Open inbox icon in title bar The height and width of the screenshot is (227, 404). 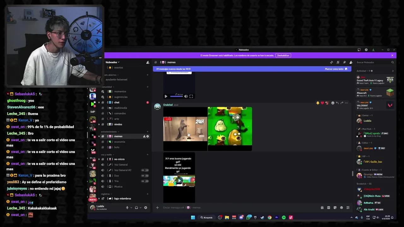point(359,50)
